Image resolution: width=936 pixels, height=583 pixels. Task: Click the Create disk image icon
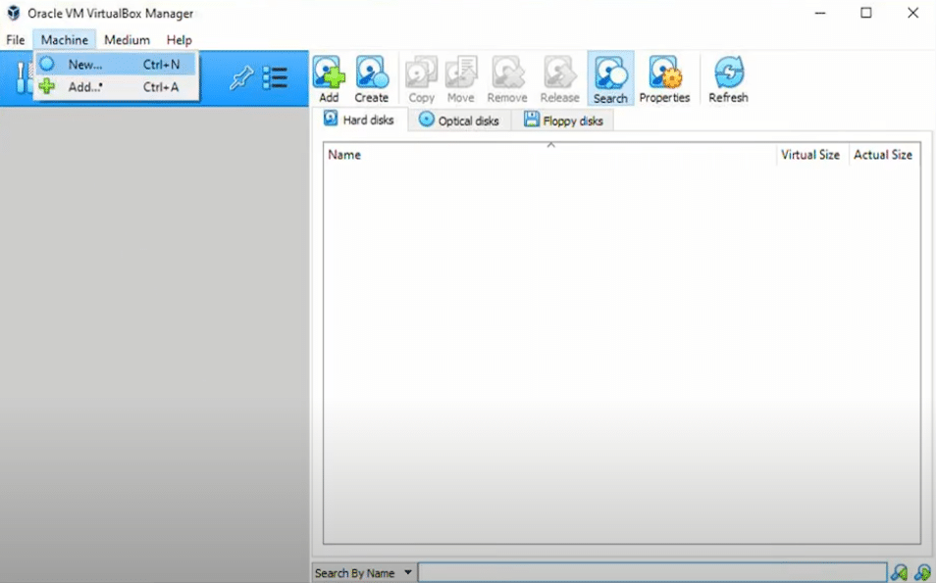[371, 78]
